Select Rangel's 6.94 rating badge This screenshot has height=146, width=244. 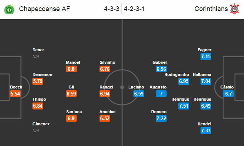point(105,94)
